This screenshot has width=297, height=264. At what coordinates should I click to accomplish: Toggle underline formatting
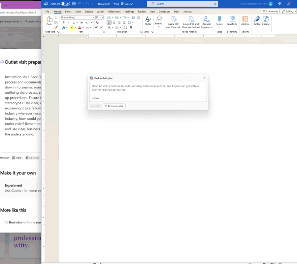[74, 22]
